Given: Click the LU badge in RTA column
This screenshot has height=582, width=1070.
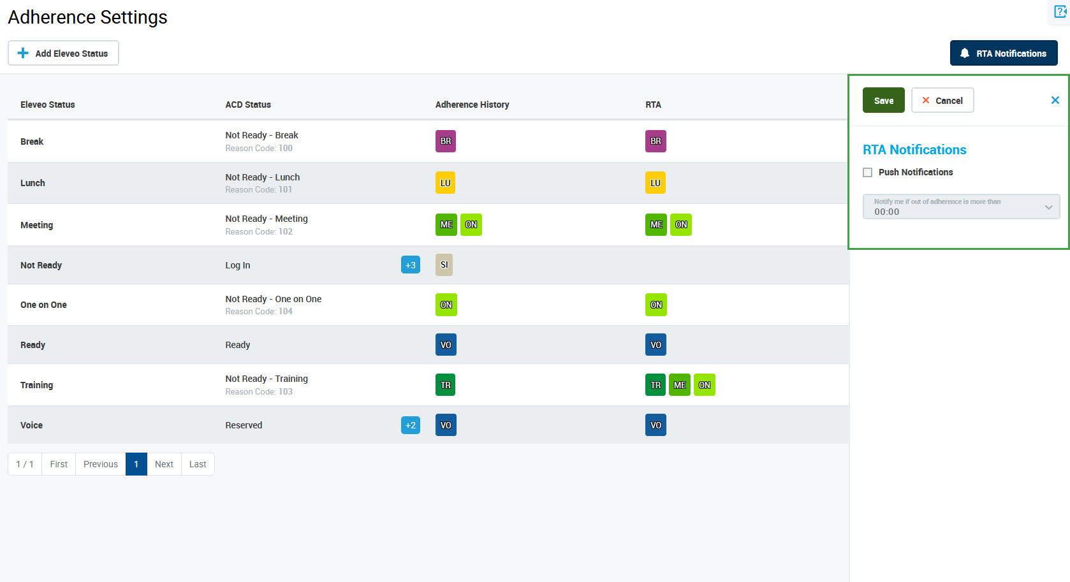Looking at the screenshot, I should coord(655,183).
